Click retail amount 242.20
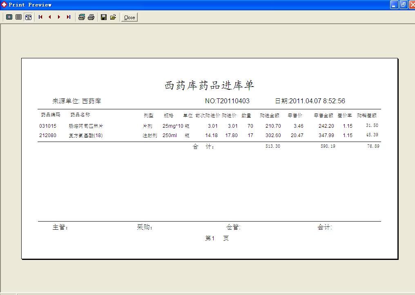This screenshot has width=415, height=295. pos(326,126)
